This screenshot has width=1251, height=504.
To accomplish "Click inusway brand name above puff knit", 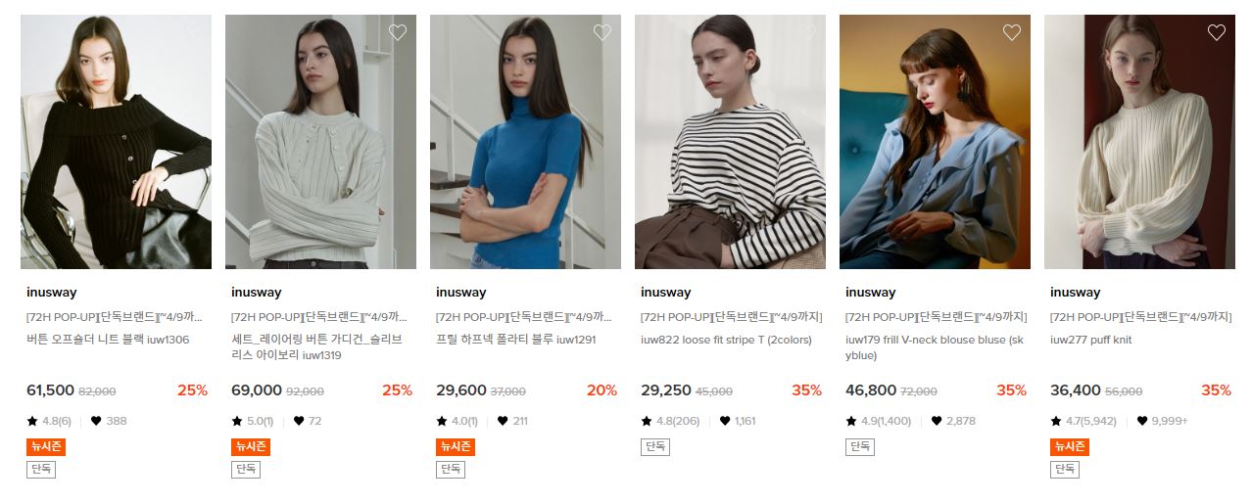I will click(x=1076, y=292).
